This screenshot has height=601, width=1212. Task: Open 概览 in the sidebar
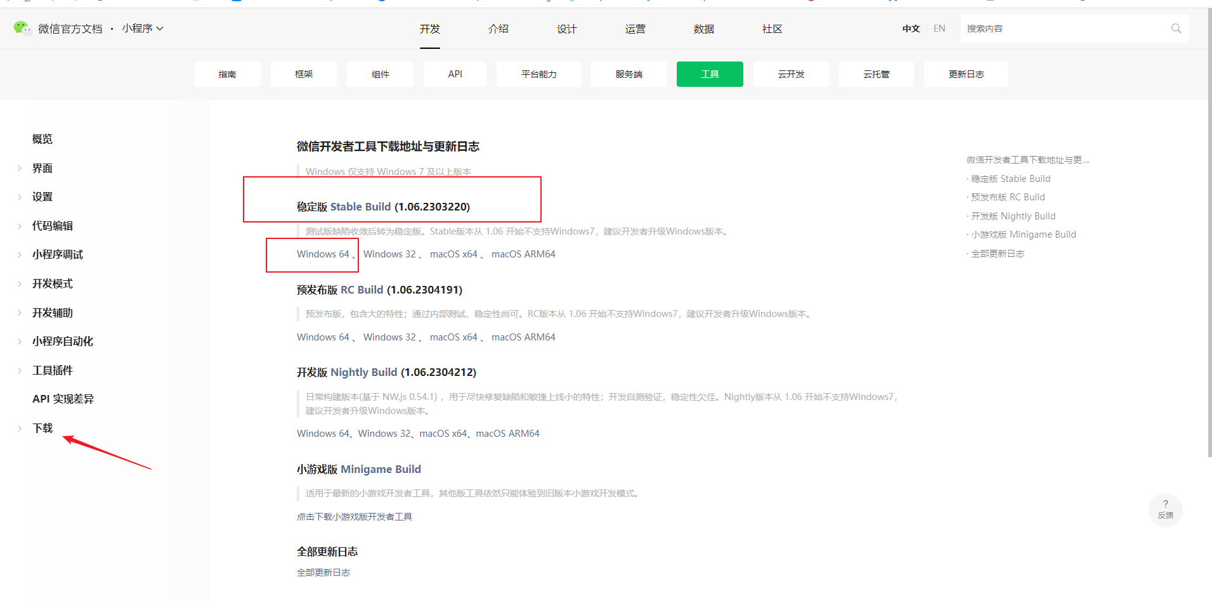point(42,139)
